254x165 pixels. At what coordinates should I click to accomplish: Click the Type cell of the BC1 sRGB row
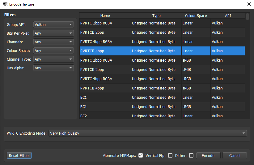point(156,106)
